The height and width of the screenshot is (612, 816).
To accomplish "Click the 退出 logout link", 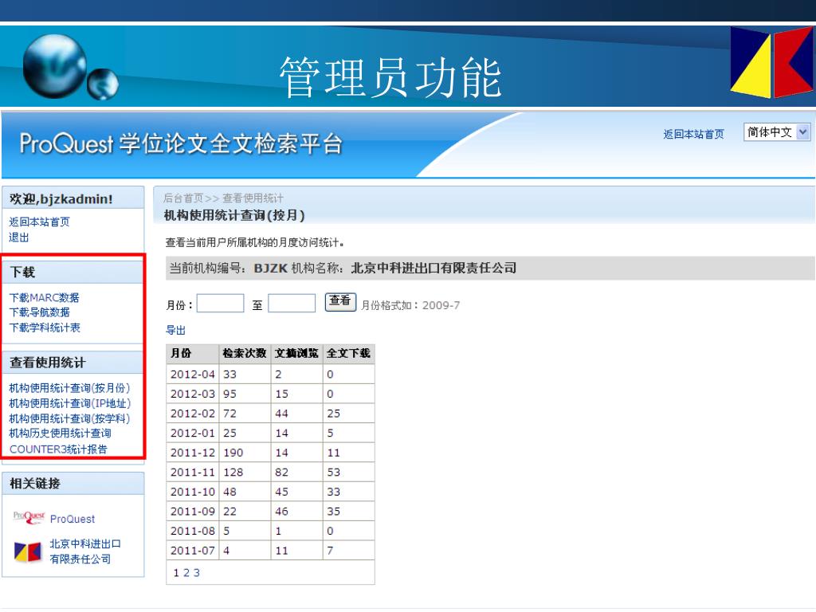I will (x=19, y=237).
